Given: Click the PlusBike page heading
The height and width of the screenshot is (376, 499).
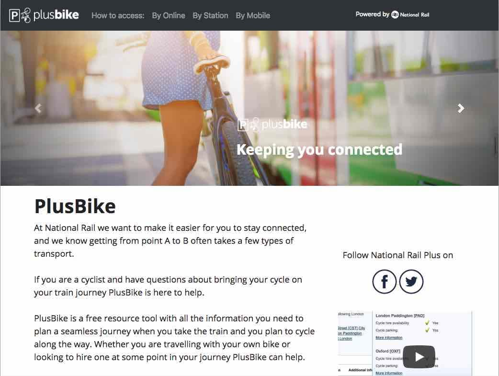Looking at the screenshot, I should click(75, 206).
